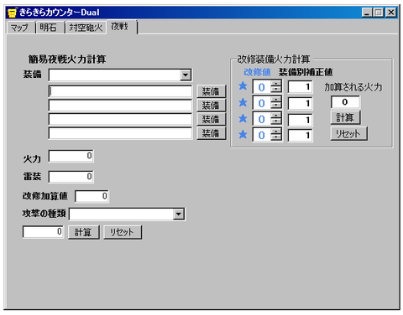The image size is (403, 315).
Task: Decrease second row 改修値 with down arrow
Action: pos(276,106)
